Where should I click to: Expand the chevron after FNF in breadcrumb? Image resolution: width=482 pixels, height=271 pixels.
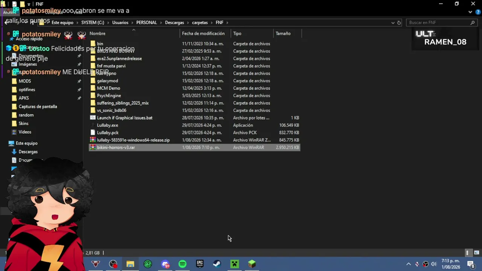point(227,23)
